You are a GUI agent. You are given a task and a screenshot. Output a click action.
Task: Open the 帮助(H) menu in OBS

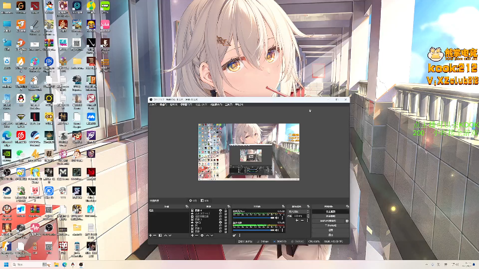click(239, 105)
